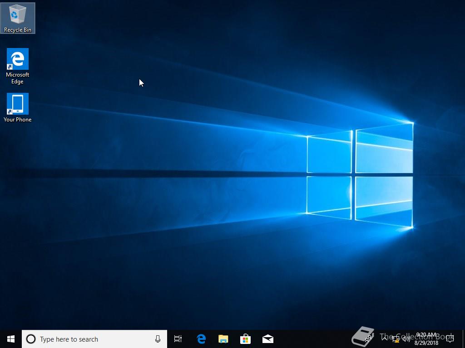Select the Recycle Bin desktop icon
The width and height of the screenshot is (465, 348).
tap(18, 18)
